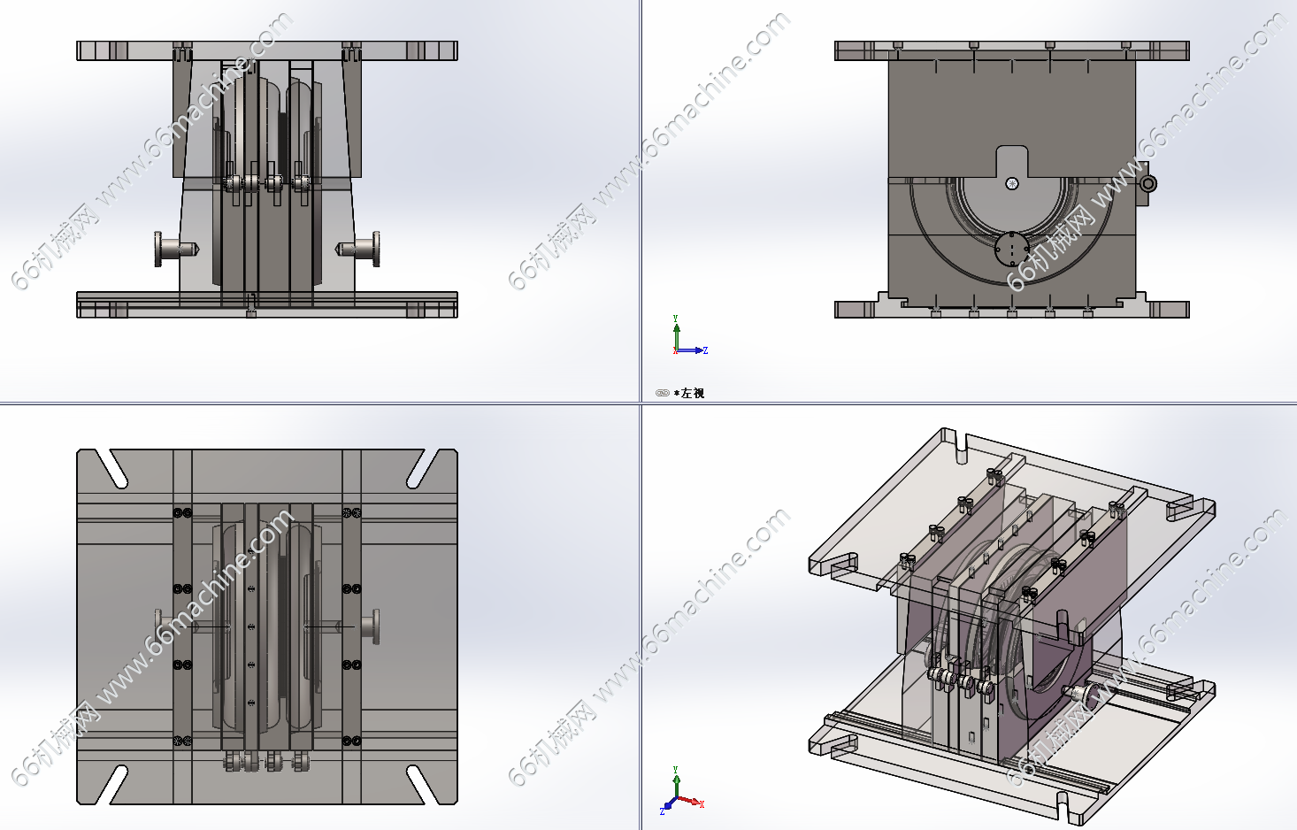1297x830 pixels.
Task: Click the link-views chain icon beside *左视
Action: click(x=662, y=393)
